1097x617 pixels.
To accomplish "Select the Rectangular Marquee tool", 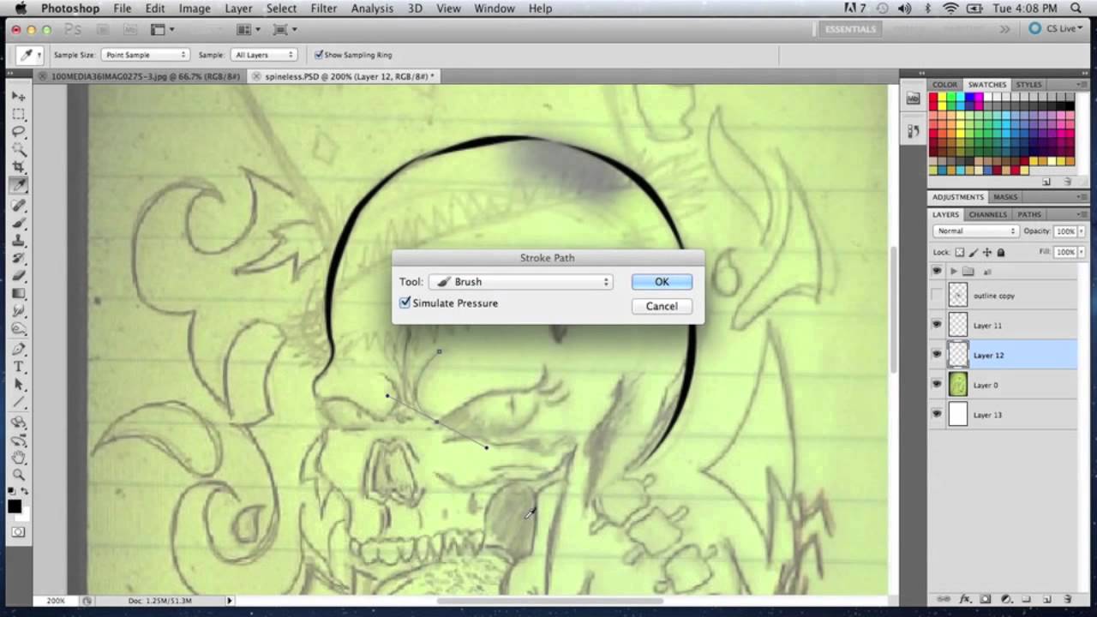I will (18, 115).
